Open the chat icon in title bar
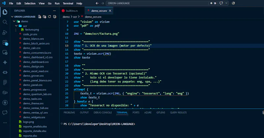This screenshot has height=138, width=264. [x=221, y=3]
